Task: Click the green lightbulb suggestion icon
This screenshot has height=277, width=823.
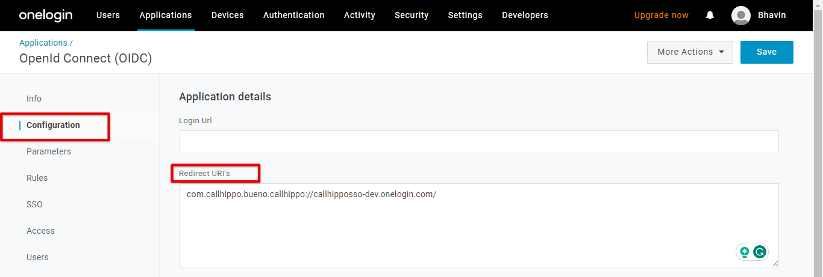Action: (745, 252)
